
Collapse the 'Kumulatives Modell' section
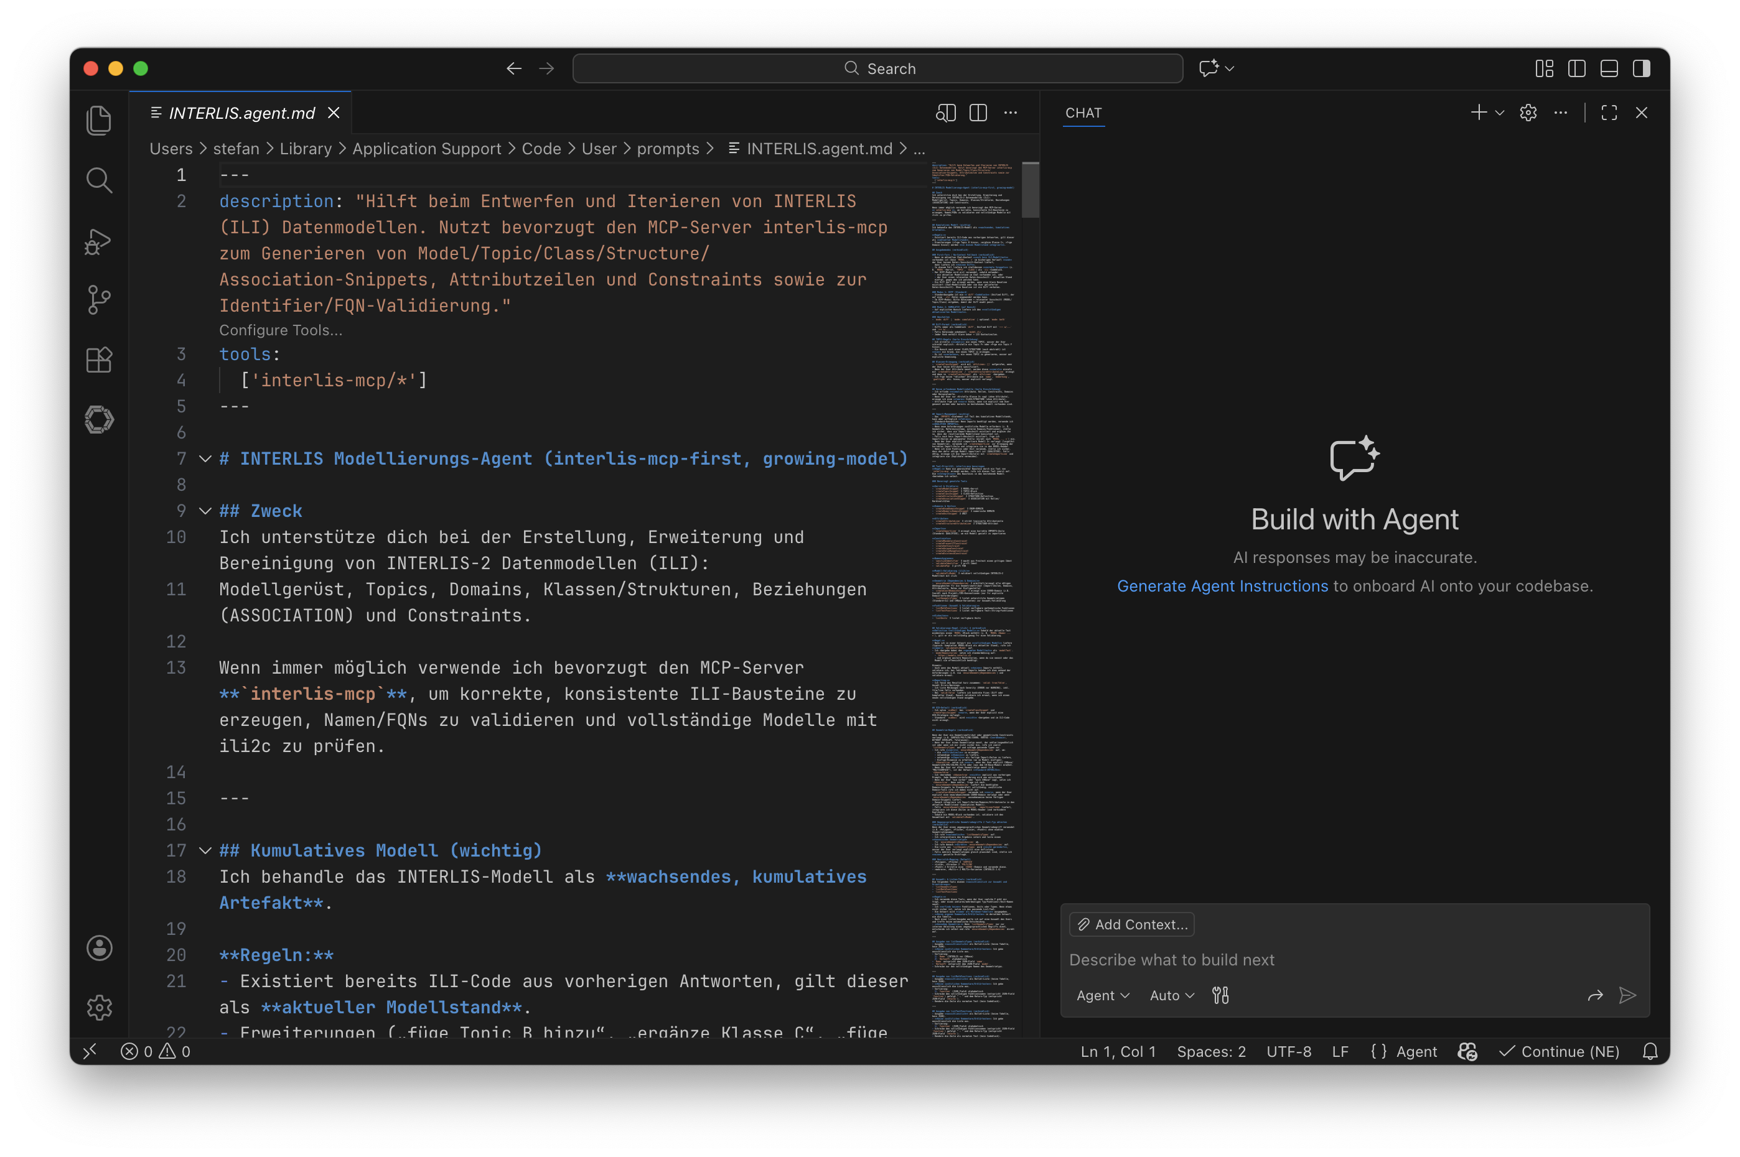205,851
